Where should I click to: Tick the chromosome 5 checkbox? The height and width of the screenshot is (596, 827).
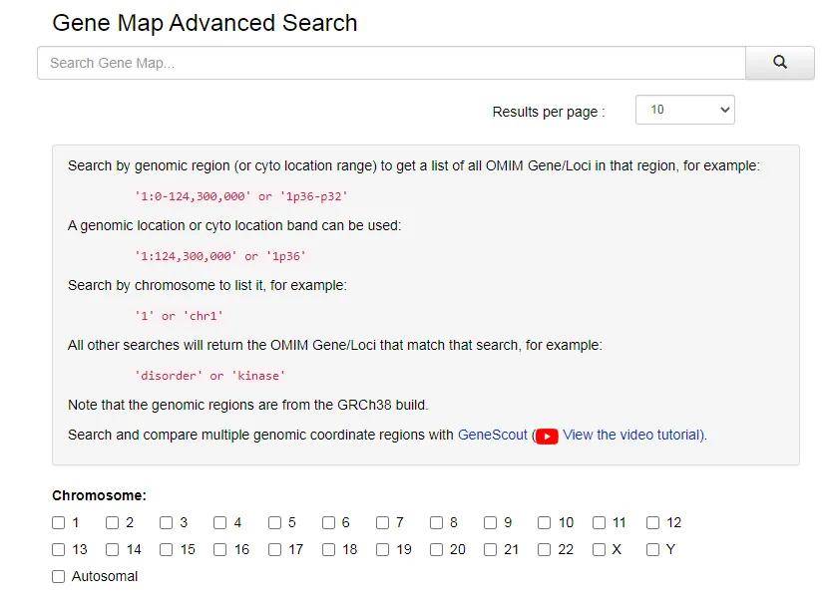click(x=274, y=522)
